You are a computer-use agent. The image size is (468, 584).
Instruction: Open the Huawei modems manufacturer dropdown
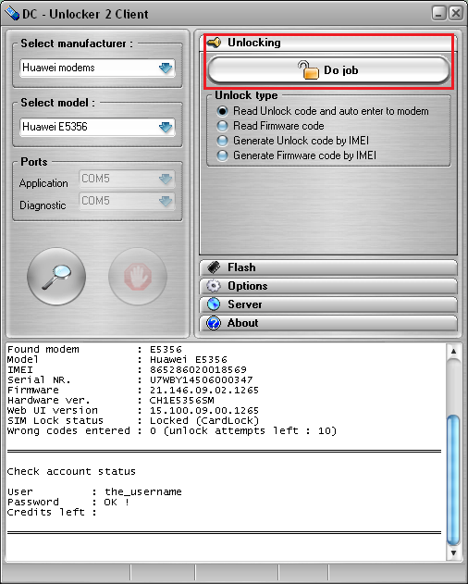pyautogui.click(x=97, y=68)
